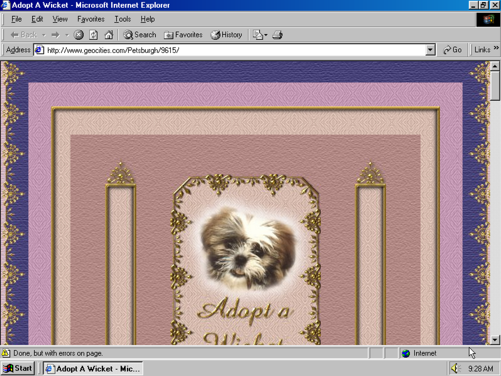Open the Search pane
The image size is (501, 376).
140,35
